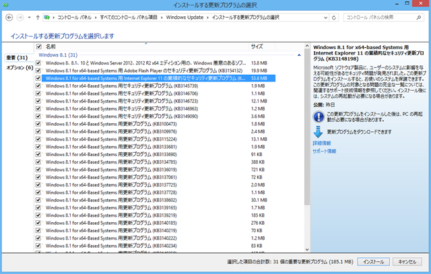Uncheck the Internet Explorer 11 KB3148198 update
Image resolution: width=431 pixels, height=274 pixels.
pyautogui.click(x=38, y=78)
